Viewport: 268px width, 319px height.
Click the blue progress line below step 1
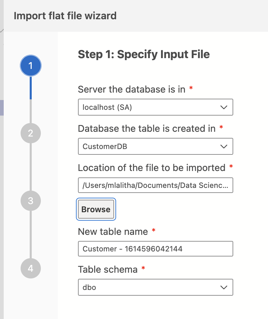pyautogui.click(x=30, y=88)
